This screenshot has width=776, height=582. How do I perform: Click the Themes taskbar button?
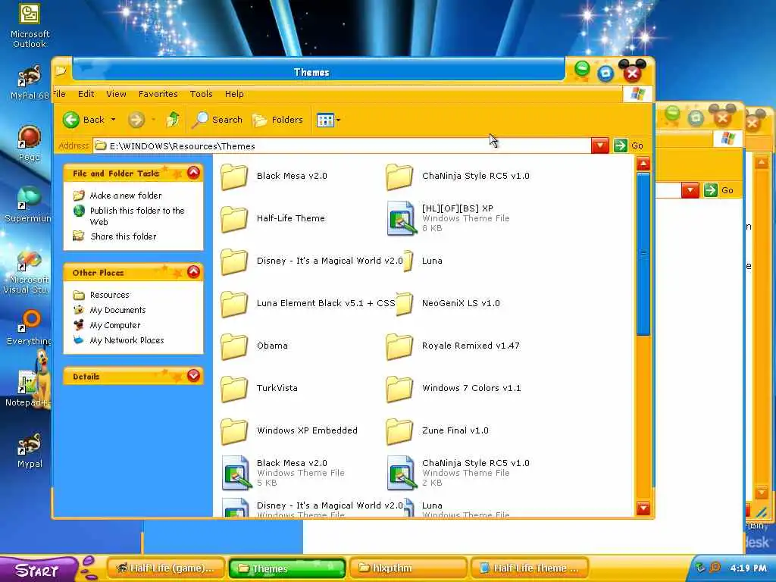[x=287, y=568]
